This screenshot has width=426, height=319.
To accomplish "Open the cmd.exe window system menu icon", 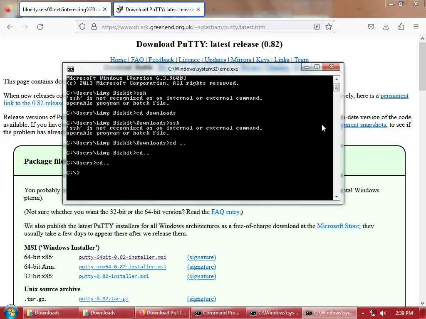I will point(71,69).
